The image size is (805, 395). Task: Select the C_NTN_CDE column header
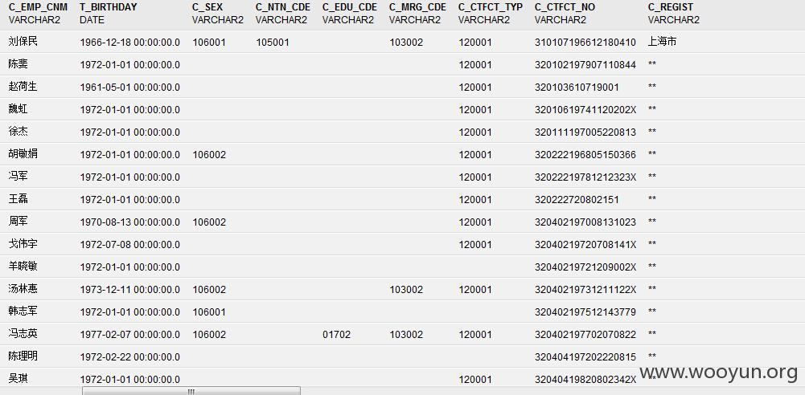point(283,8)
